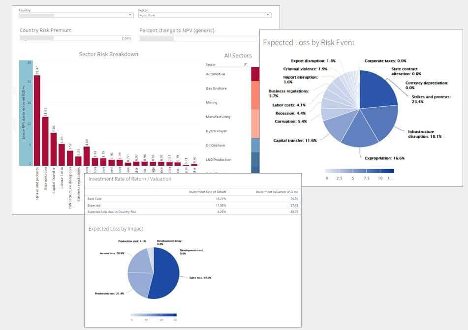Select the Hydro Power sector row label
The image size is (468, 330).
217,131
